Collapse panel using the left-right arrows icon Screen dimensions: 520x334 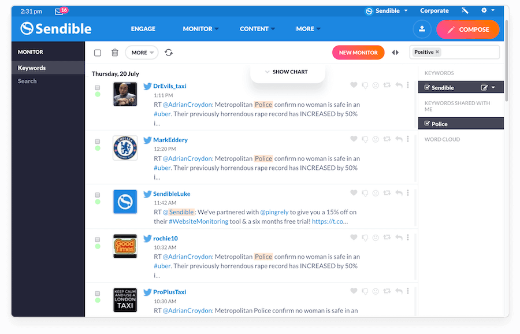(395, 53)
